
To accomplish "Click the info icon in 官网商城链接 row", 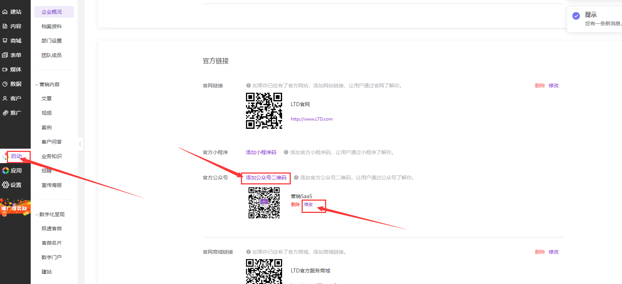I will click(249, 252).
